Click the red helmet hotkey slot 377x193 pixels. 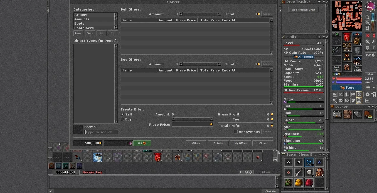(x=157, y=157)
